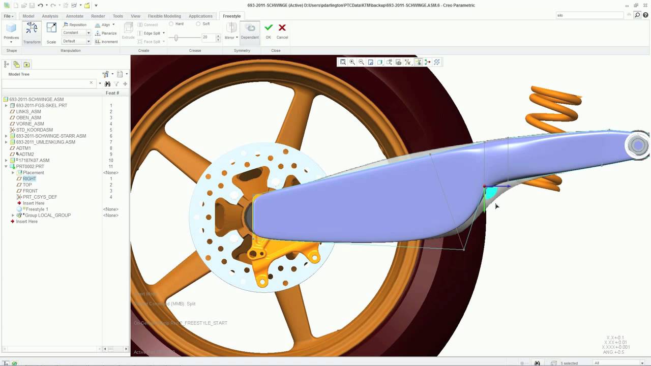Clear the Model Tree search box X
Image resolution: width=651 pixels, height=366 pixels.
coord(91,83)
